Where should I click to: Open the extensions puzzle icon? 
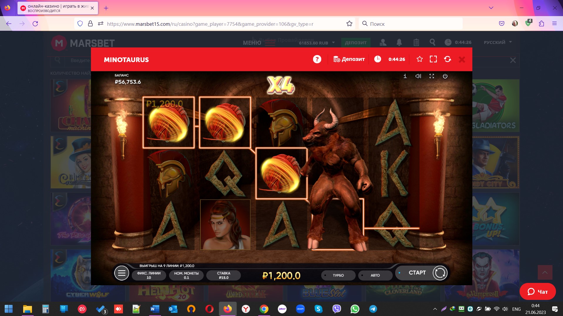coord(541,24)
